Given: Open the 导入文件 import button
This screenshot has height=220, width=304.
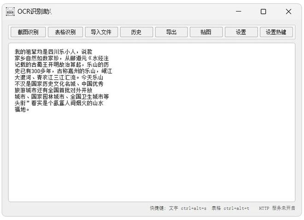Looking at the screenshot, I should click(101, 32).
